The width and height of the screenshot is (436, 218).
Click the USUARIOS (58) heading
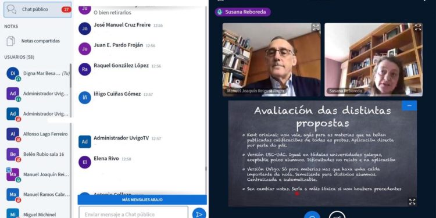tap(19, 57)
